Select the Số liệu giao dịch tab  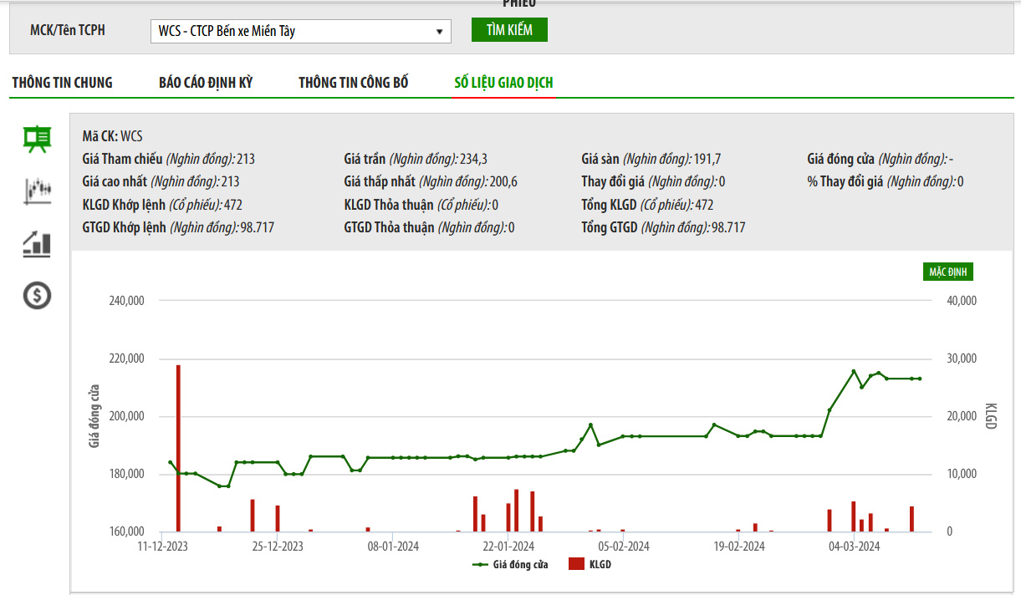(x=503, y=83)
